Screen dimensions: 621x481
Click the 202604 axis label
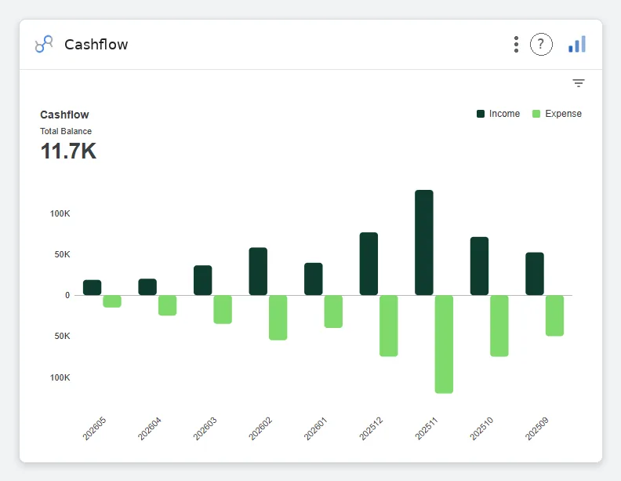tap(150, 428)
